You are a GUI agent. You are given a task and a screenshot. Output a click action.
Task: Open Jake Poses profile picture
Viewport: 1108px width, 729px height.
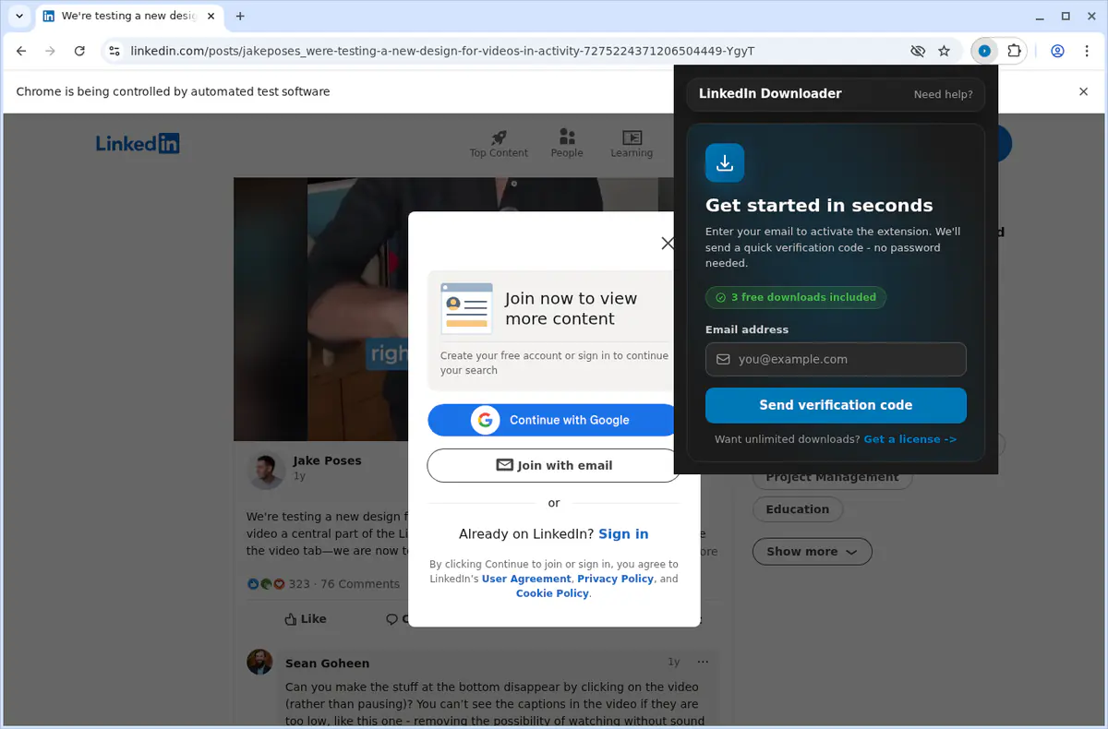[x=267, y=471]
